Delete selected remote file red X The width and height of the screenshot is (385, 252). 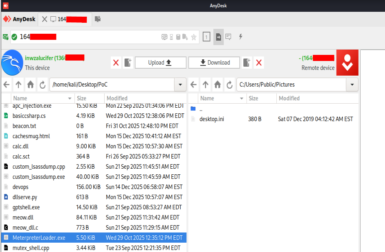click(259, 63)
